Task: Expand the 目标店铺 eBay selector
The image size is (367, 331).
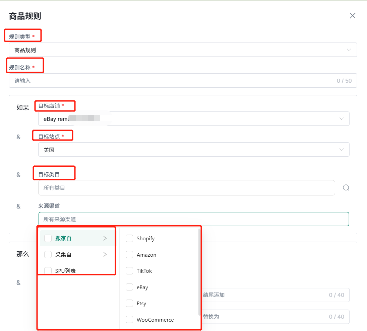Action: [x=193, y=119]
